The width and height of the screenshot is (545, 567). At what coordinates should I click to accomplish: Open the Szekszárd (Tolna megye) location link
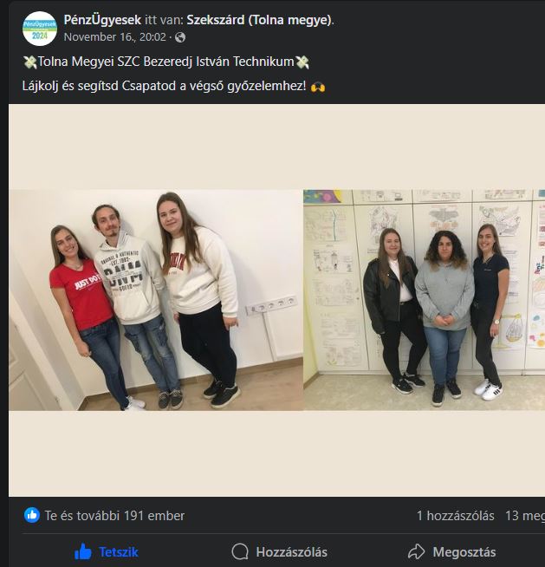coord(259,20)
